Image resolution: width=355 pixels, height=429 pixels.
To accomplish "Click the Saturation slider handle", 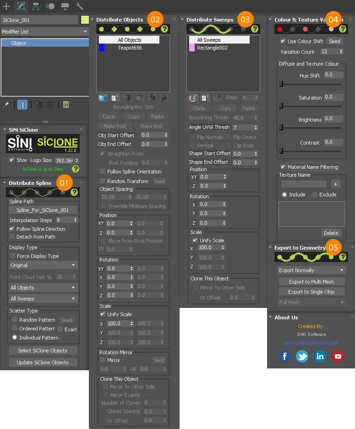I will [x=281, y=106].
